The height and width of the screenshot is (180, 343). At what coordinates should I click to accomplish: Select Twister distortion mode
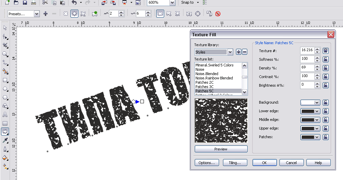pos(83,14)
